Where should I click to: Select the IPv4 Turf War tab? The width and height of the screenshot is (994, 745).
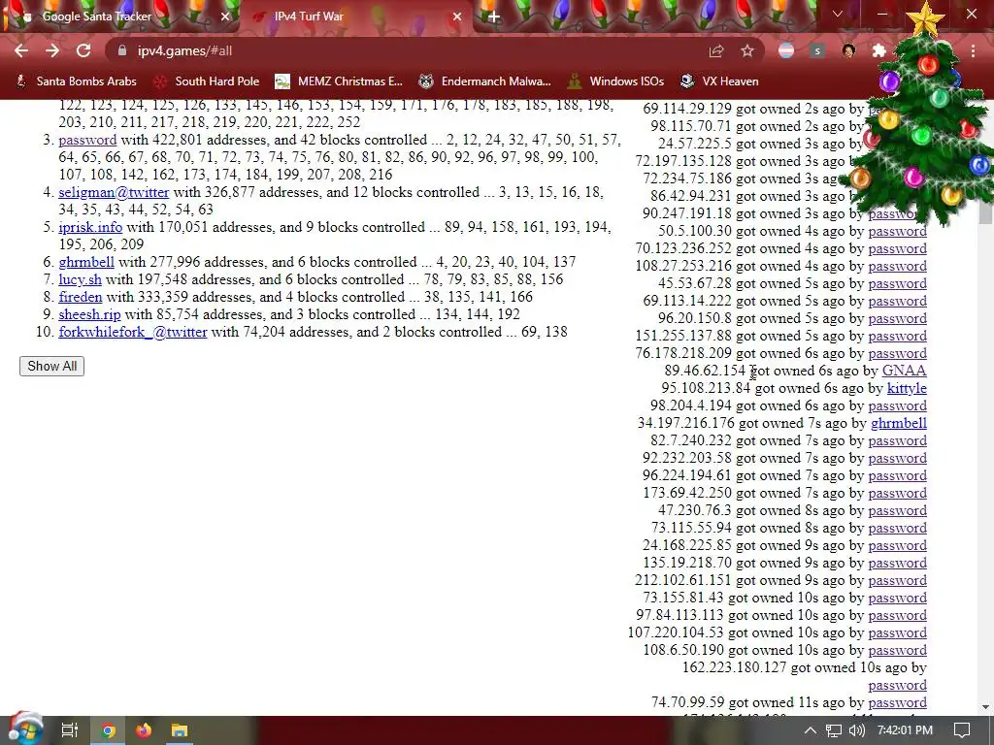point(355,16)
